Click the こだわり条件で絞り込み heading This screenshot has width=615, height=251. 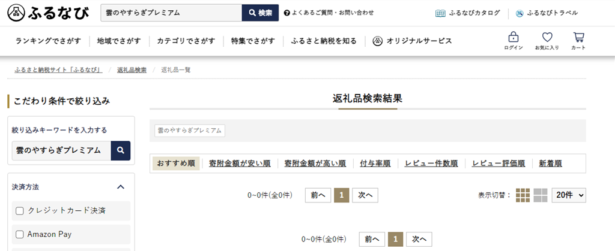point(62,101)
